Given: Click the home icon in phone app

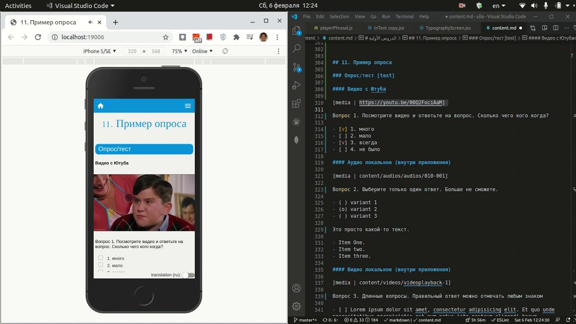Looking at the screenshot, I should pos(100,106).
